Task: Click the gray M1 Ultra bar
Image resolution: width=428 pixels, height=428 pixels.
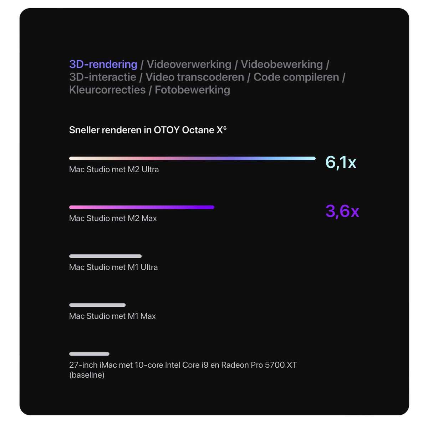Action: click(x=106, y=256)
